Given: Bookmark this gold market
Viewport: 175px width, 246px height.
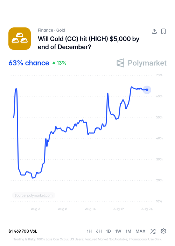Looking at the screenshot, I should tap(163, 31).
